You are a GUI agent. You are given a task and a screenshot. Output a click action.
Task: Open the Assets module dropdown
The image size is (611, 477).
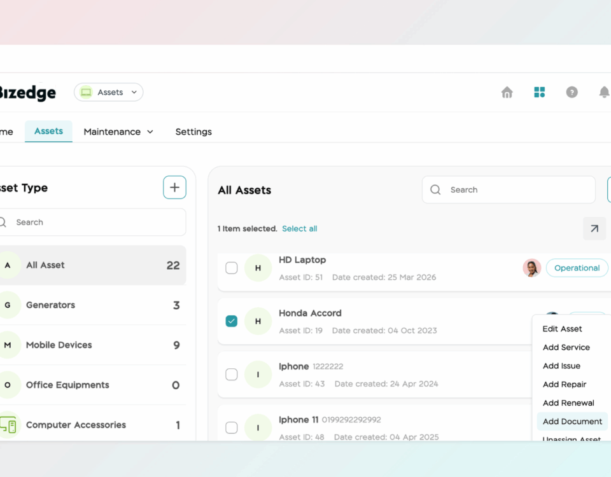pyautogui.click(x=109, y=92)
